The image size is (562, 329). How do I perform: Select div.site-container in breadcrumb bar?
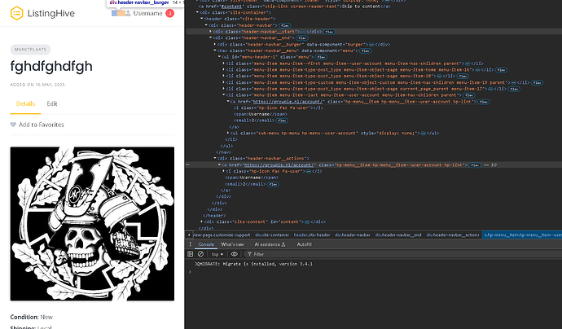click(x=272, y=235)
